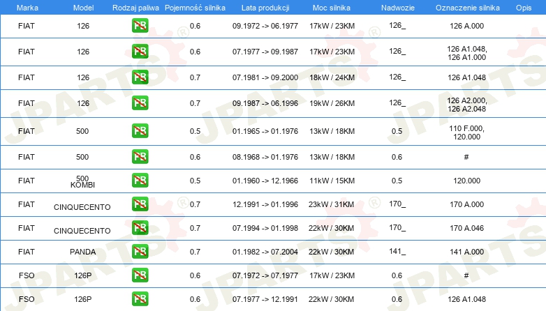This screenshot has height=311, width=546.
Task: Select the 07.1994 -> 01.1998 dates cell
Action: pyautogui.click(x=265, y=228)
